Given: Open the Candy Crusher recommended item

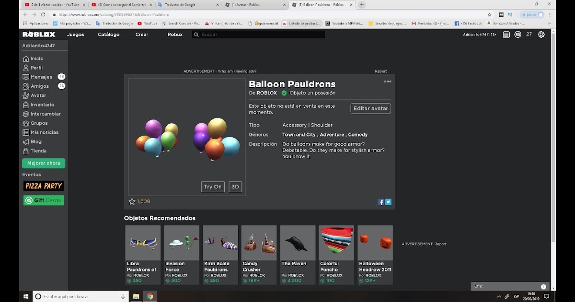Looking at the screenshot, I should pos(259,255).
